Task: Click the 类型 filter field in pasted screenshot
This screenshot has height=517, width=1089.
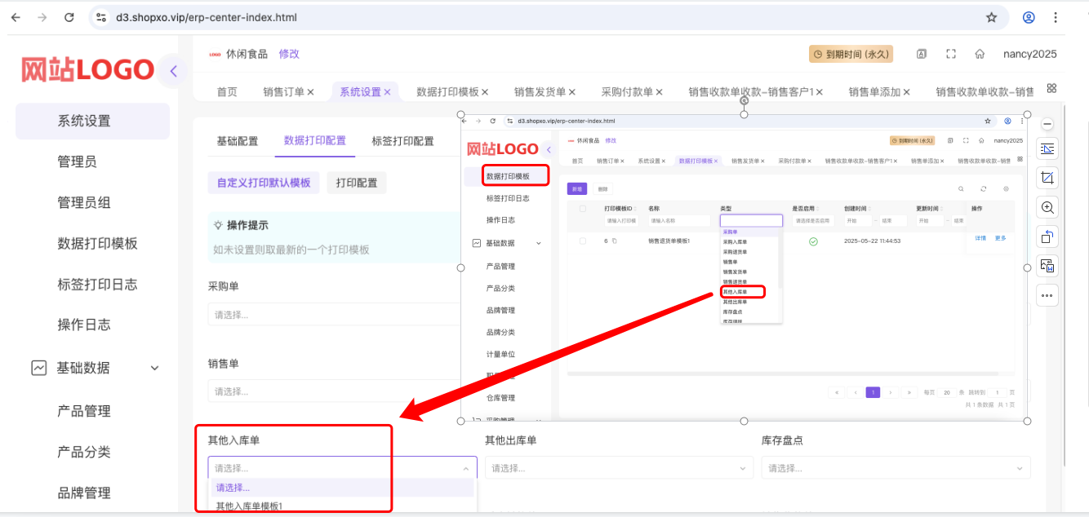Action: coord(751,220)
